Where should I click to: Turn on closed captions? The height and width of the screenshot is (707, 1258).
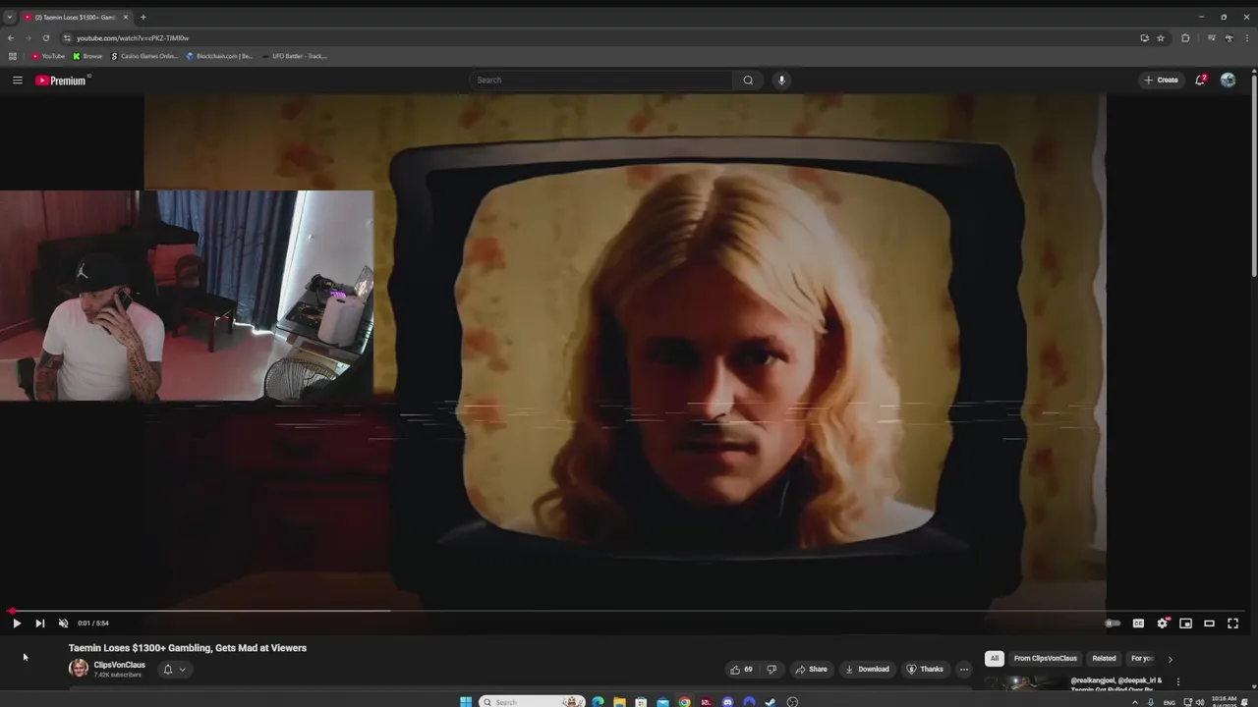coord(1138,623)
